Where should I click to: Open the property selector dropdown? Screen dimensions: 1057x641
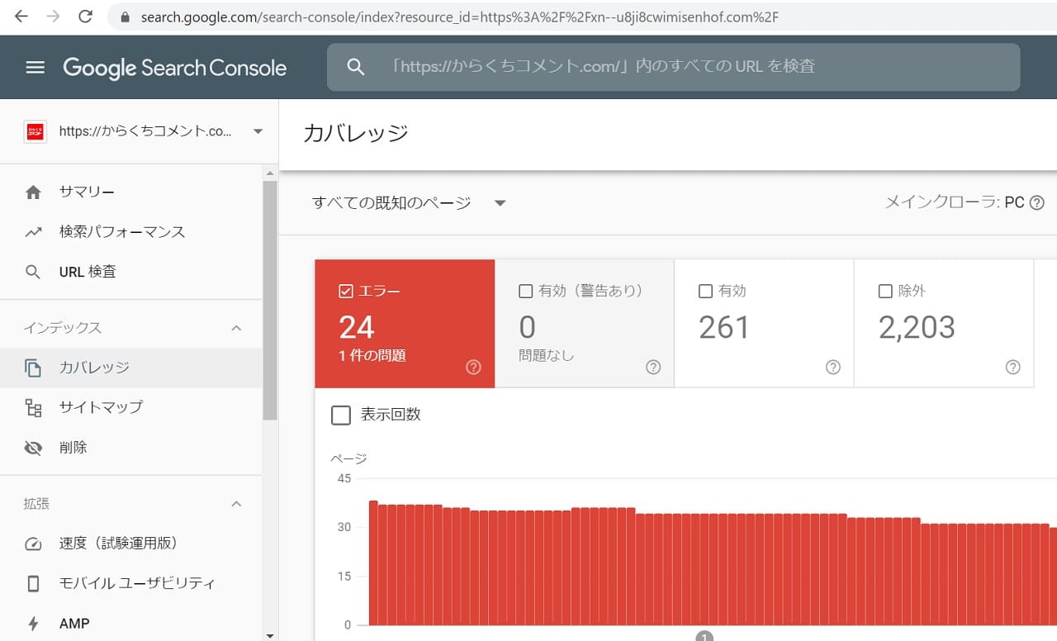click(258, 131)
